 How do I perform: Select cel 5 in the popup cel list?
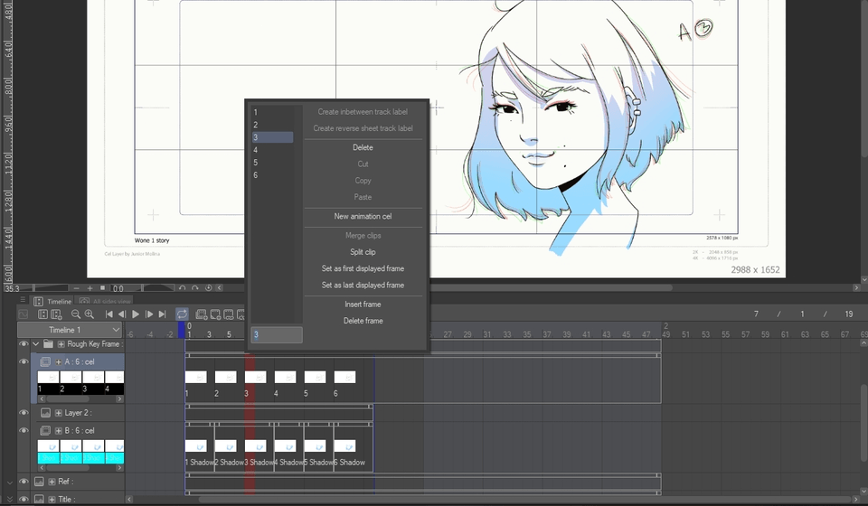coord(272,163)
